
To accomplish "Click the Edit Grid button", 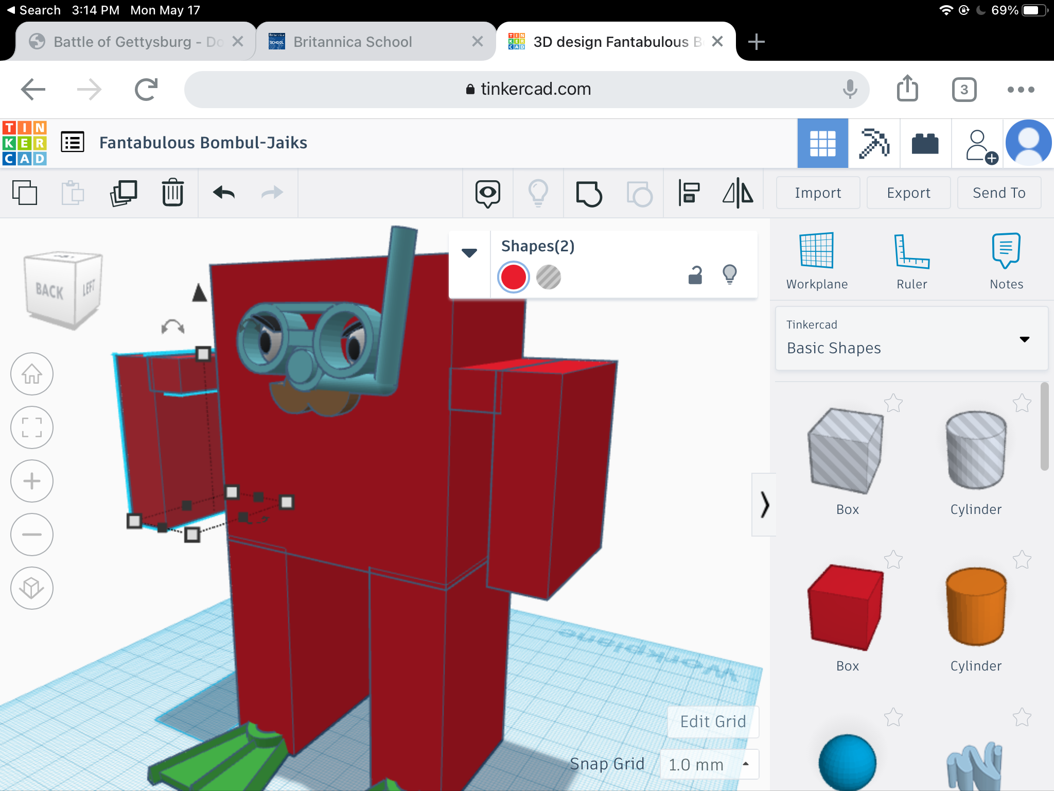I will pos(713,721).
